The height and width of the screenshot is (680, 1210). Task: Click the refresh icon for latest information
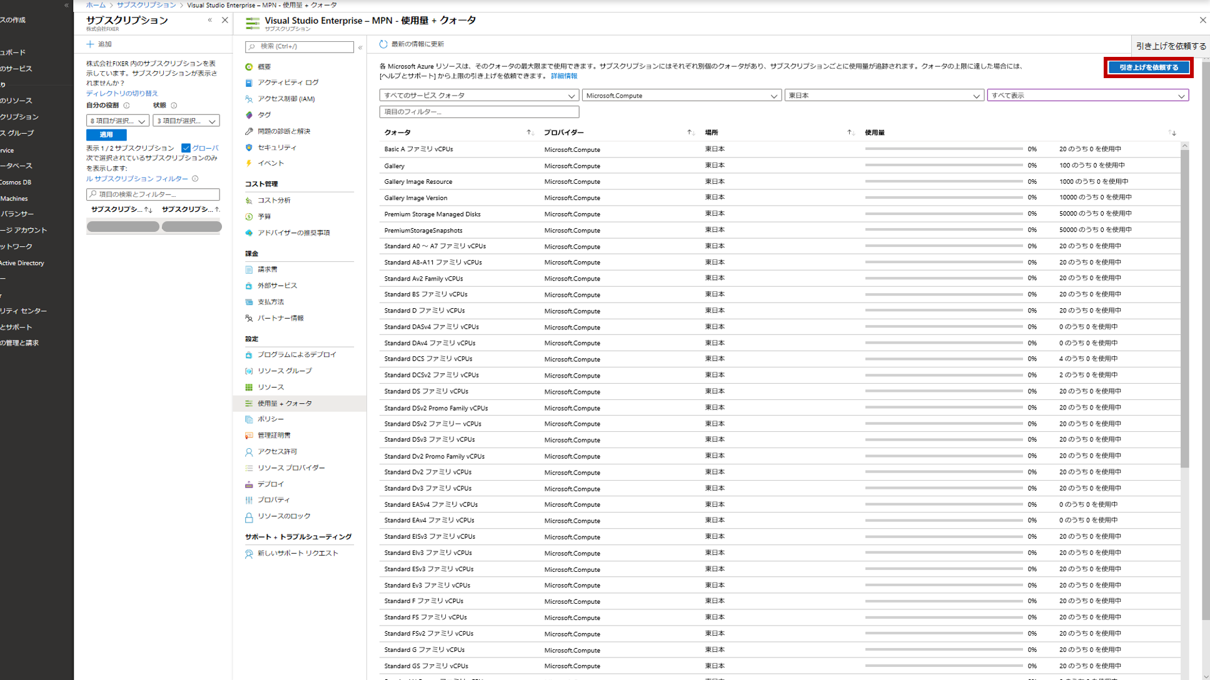383,44
